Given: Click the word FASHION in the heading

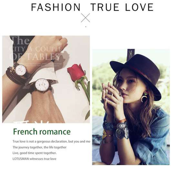Looking at the screenshot, I should (56, 7).
